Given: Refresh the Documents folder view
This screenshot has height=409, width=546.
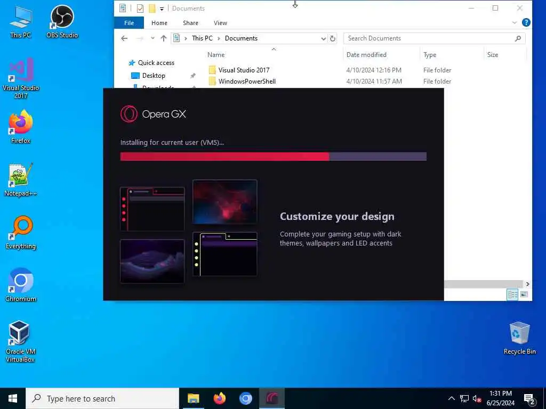Looking at the screenshot, I should (333, 38).
